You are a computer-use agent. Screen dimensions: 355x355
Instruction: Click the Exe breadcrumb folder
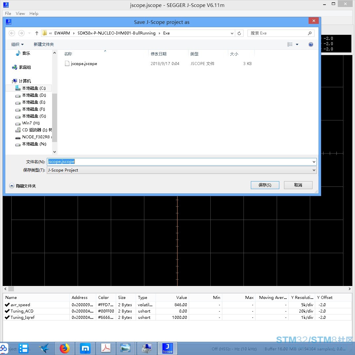tap(167, 33)
